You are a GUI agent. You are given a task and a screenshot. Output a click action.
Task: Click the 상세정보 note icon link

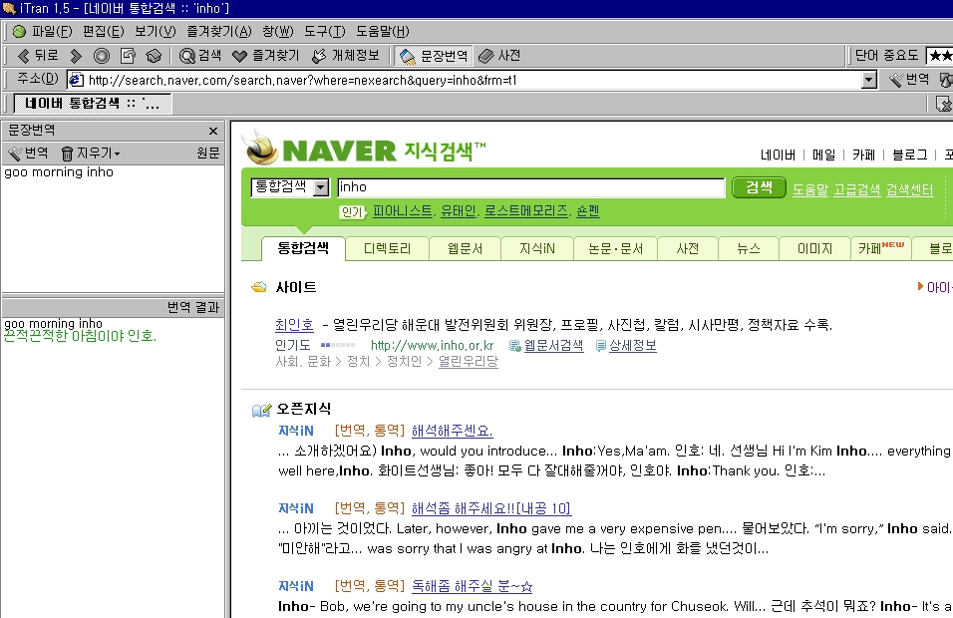pyautogui.click(x=626, y=345)
